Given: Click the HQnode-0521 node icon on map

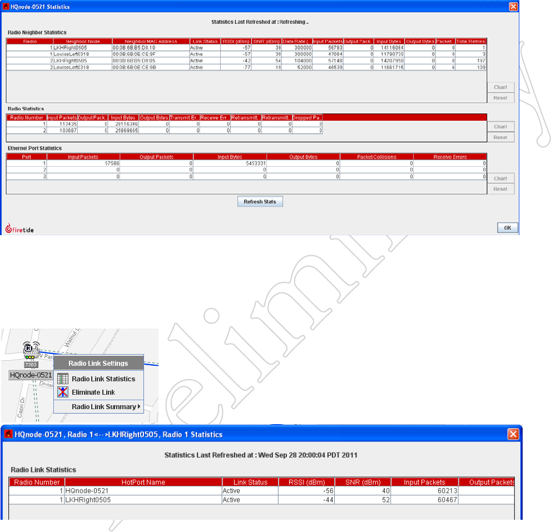Looking at the screenshot, I should [x=31, y=349].
